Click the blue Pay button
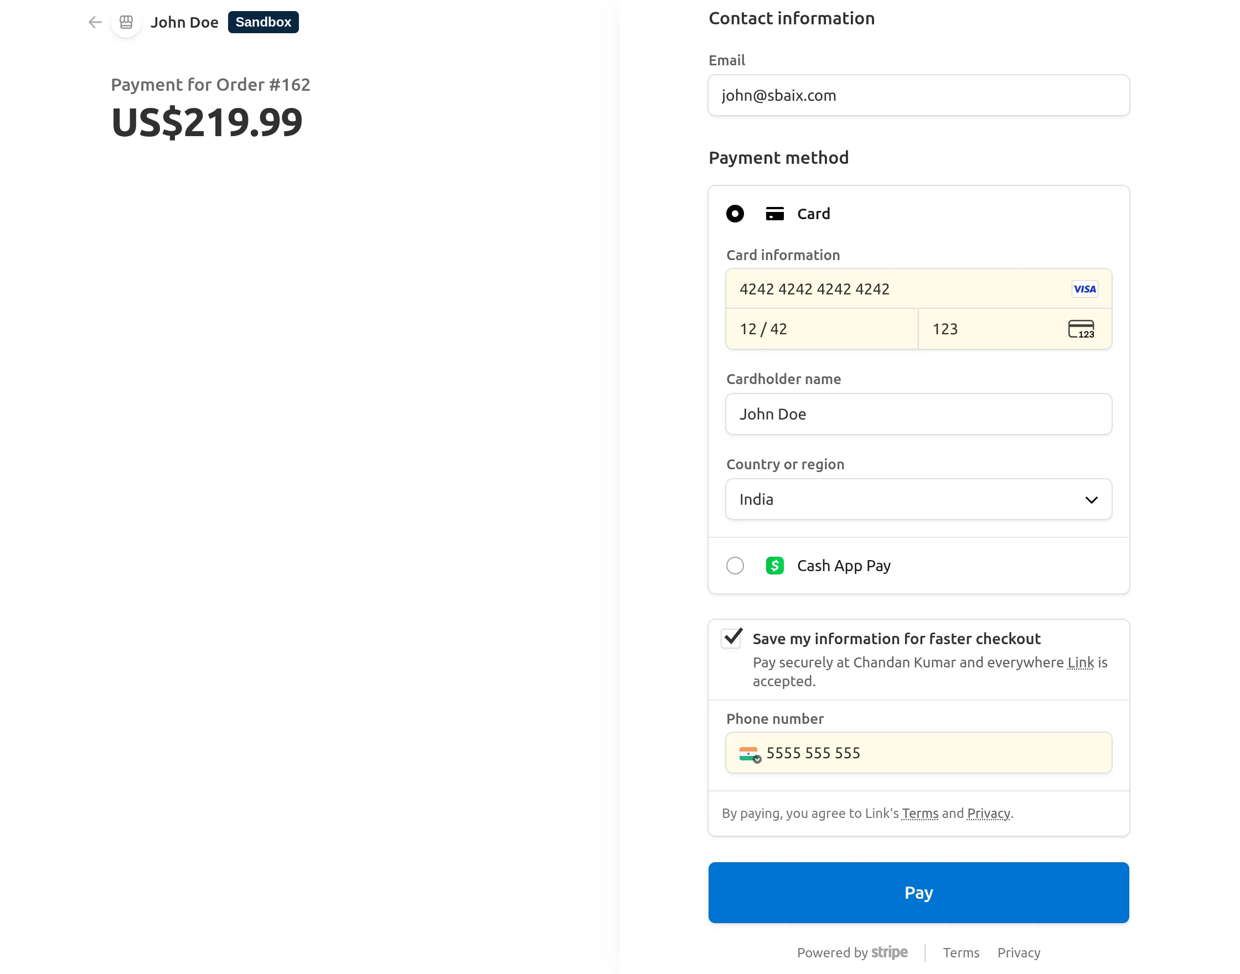This screenshot has width=1240, height=974. [918, 893]
